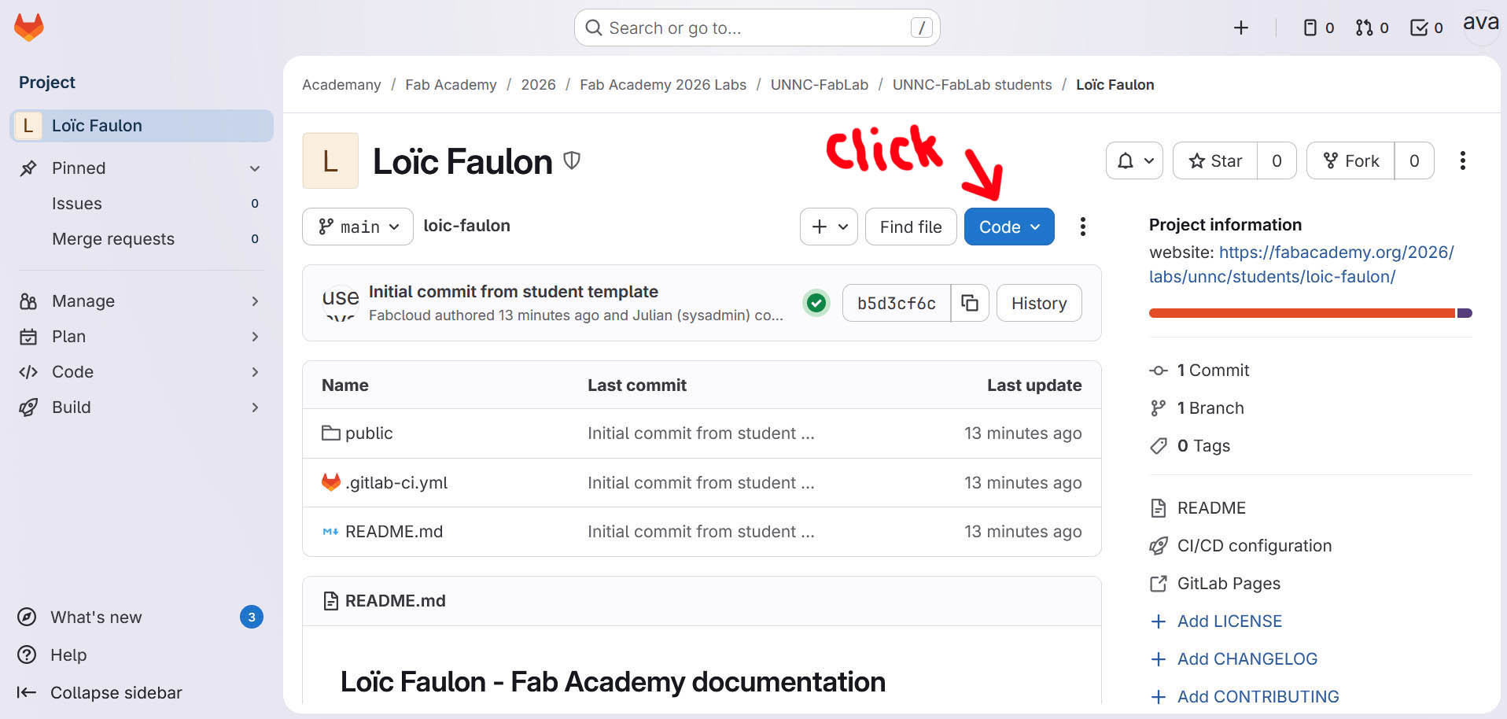This screenshot has width=1507, height=719.
Task: Open project actions three-dot menu beside Fork
Action: [x=1462, y=160]
